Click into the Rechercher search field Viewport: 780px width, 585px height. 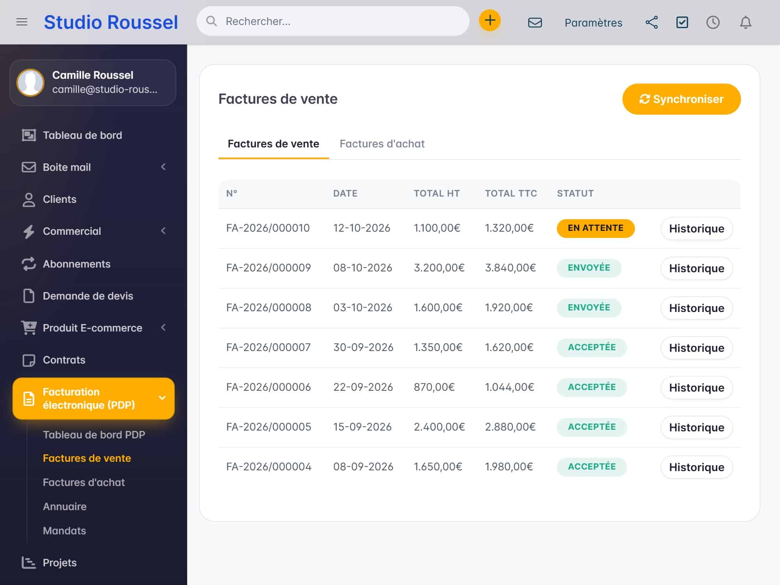tap(333, 21)
